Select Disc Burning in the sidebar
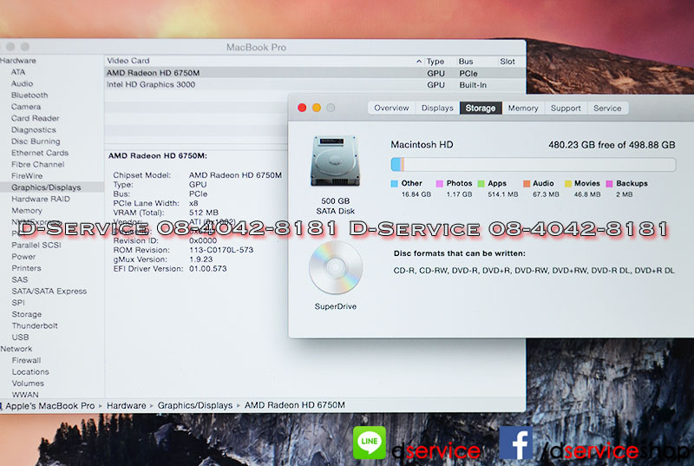 click(x=36, y=141)
